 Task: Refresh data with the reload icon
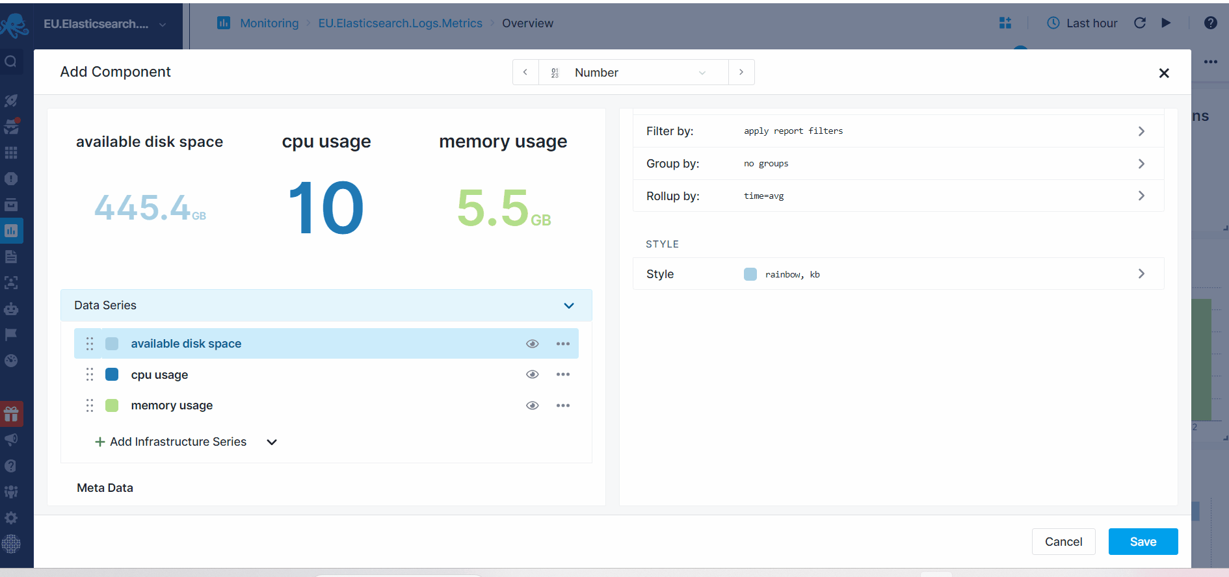tap(1140, 23)
